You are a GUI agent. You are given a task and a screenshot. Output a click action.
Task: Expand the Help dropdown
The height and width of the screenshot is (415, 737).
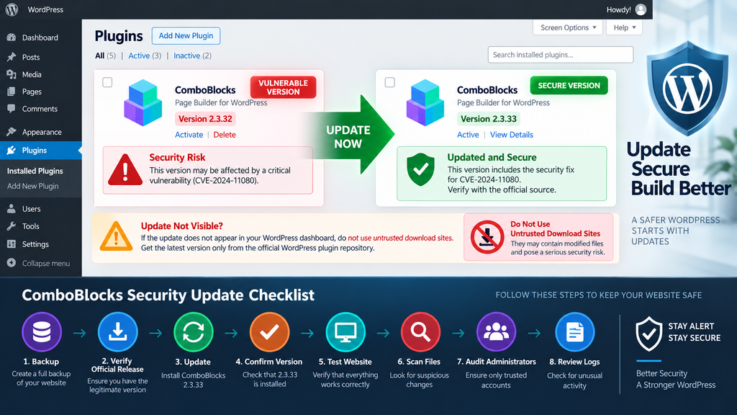[x=624, y=27]
